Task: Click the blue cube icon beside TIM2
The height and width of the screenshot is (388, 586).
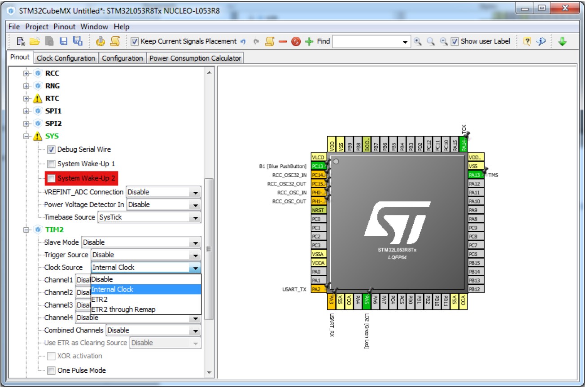Action: [38, 230]
